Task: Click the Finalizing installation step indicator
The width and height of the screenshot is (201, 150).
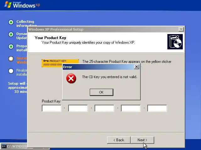Action: (11, 71)
